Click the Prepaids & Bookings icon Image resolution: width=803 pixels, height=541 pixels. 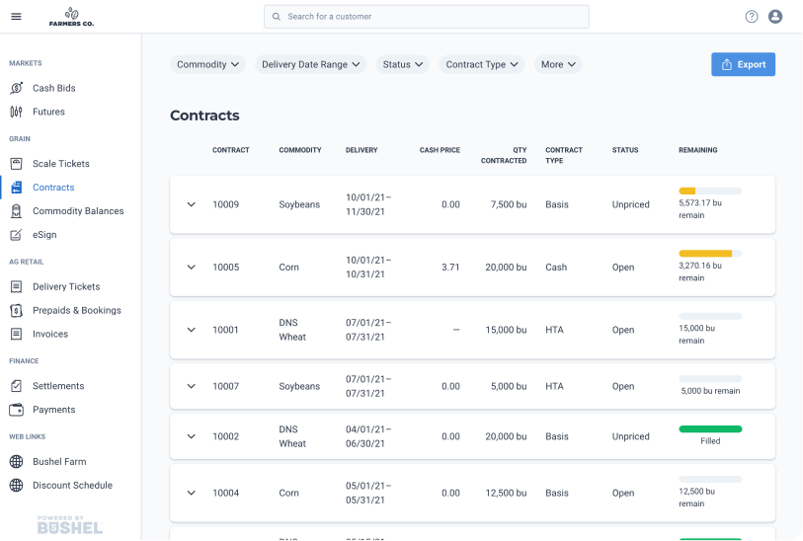[x=17, y=310]
